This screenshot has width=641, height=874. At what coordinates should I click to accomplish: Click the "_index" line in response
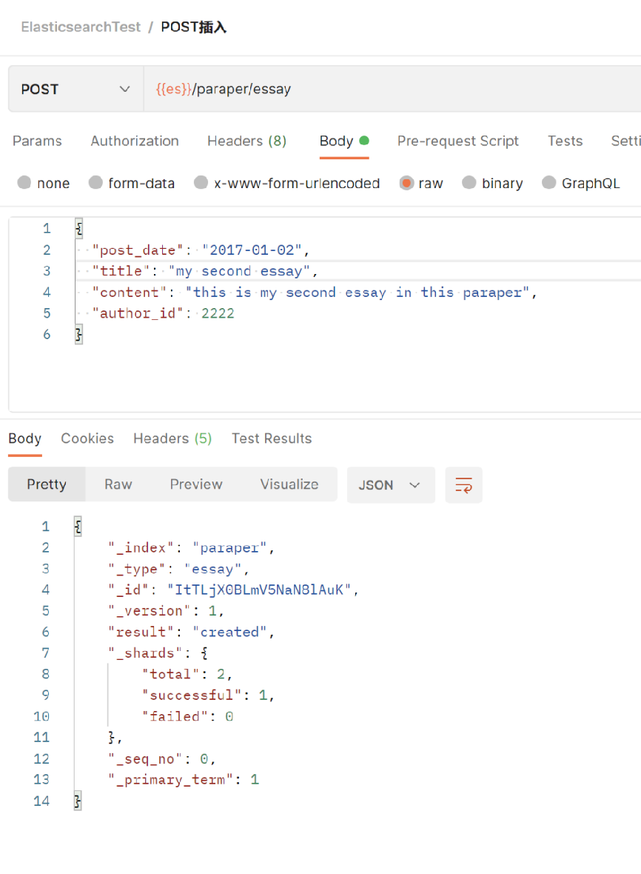(x=191, y=548)
